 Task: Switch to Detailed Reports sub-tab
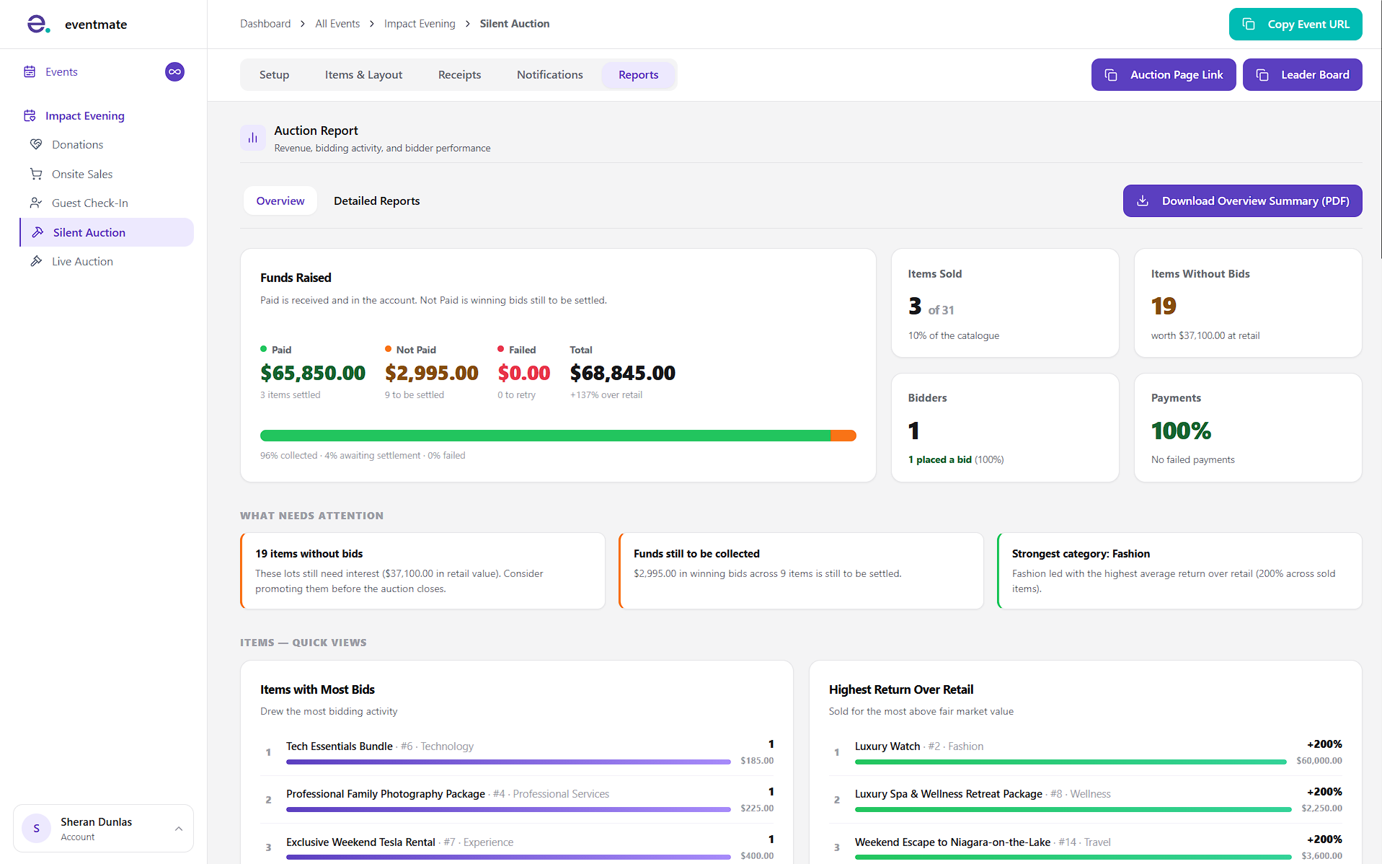376,200
